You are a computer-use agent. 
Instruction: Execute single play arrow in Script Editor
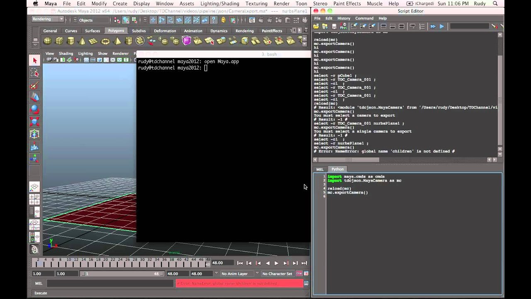pyautogui.click(x=442, y=26)
